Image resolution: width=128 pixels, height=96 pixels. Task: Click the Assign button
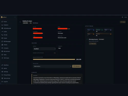click(123, 22)
